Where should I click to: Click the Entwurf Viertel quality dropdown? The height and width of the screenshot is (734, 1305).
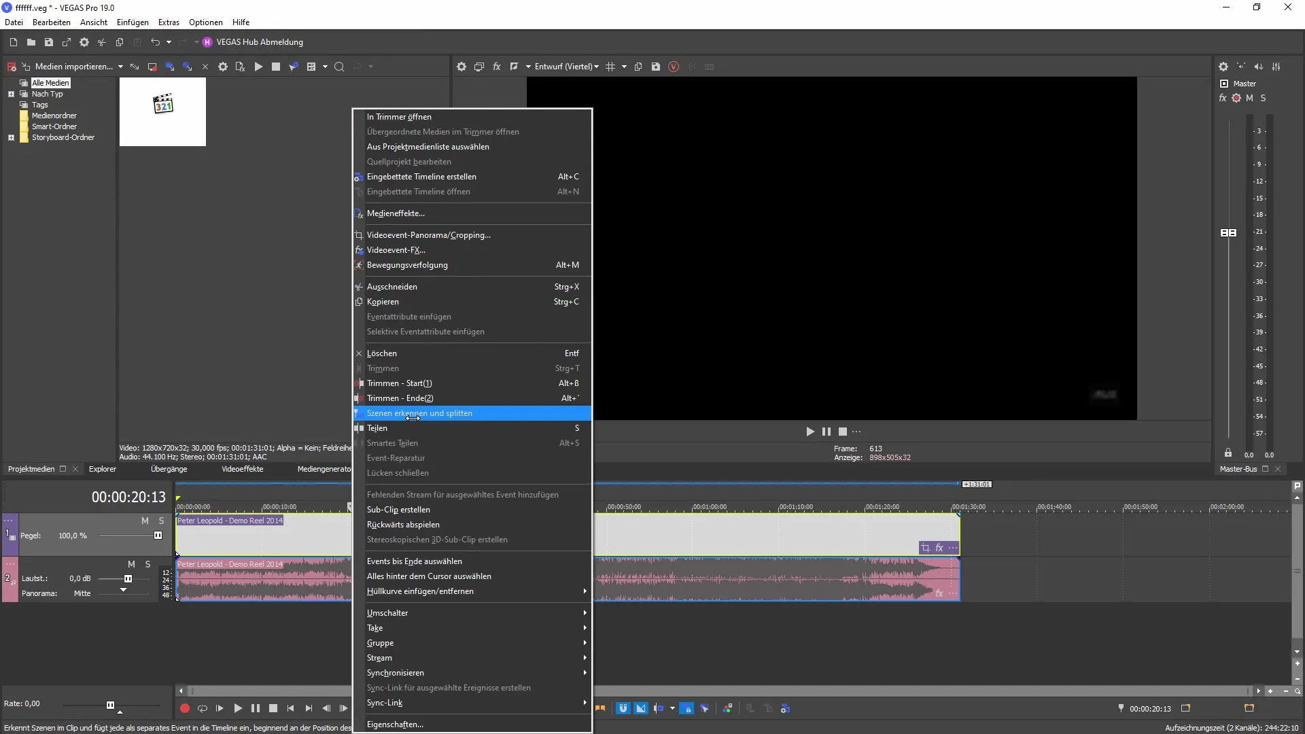point(565,67)
